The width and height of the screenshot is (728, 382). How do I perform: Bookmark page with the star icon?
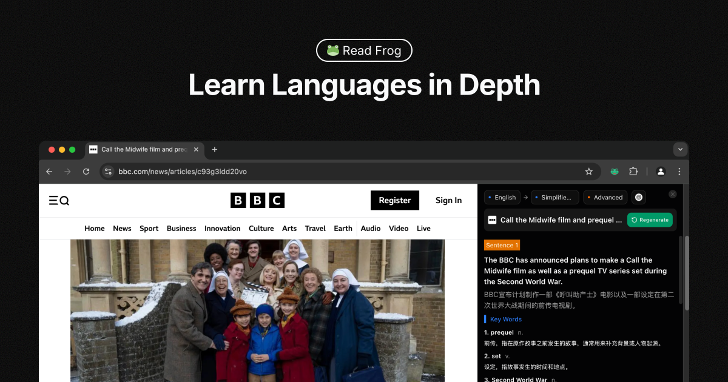coord(588,172)
